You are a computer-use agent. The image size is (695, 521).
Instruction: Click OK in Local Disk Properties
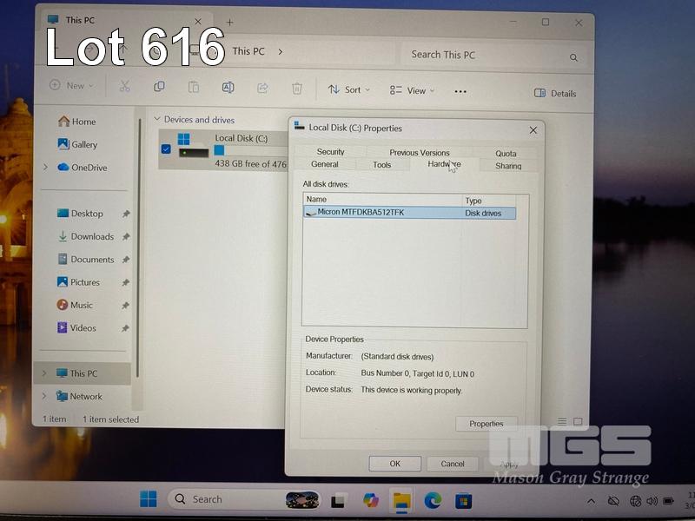395,464
